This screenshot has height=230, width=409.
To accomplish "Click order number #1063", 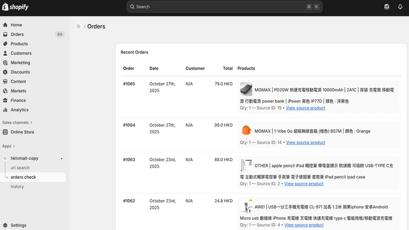I will (129, 159).
